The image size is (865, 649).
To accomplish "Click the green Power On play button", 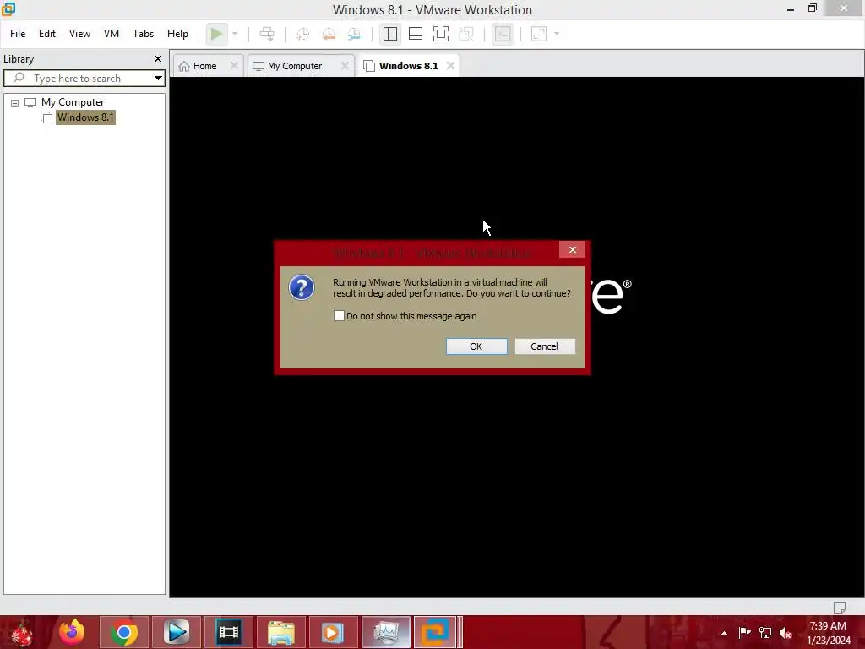I will (x=216, y=34).
